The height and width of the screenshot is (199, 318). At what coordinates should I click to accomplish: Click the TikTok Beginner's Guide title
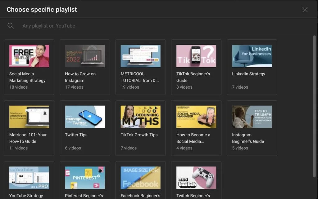(193, 77)
